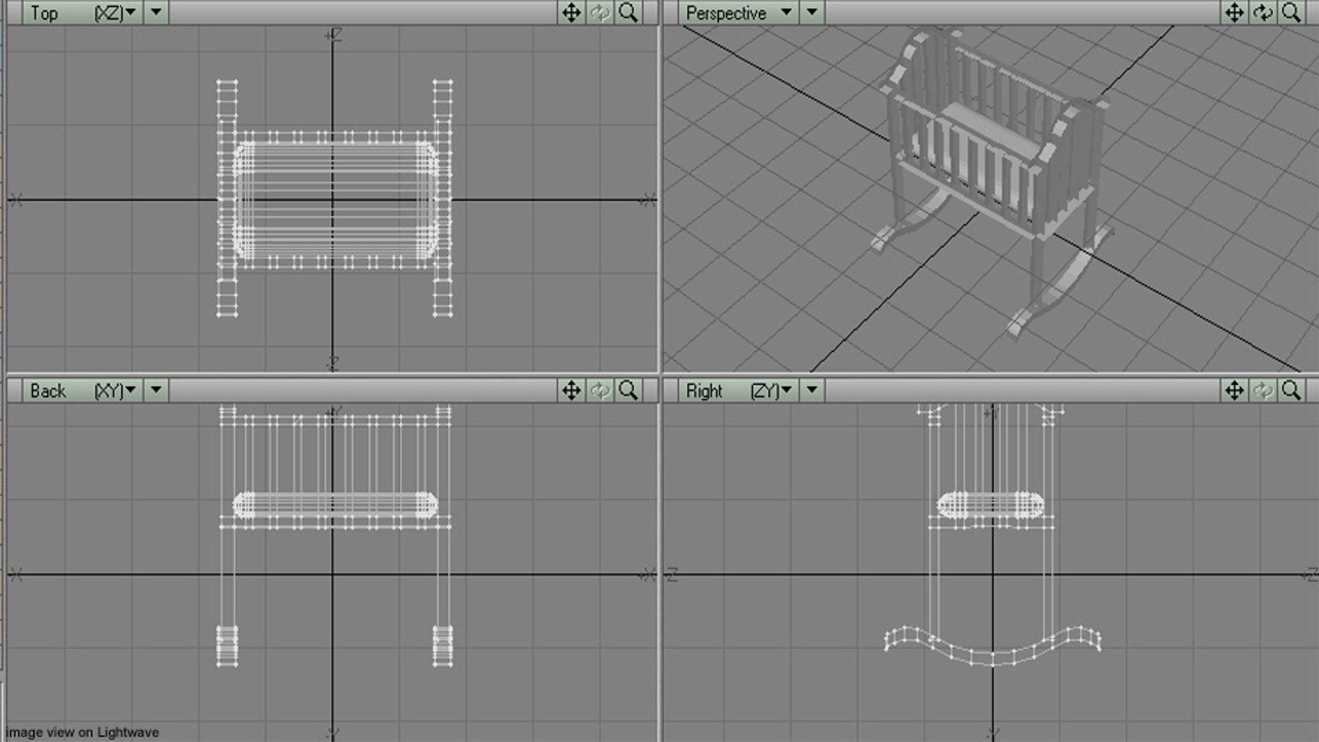The width and height of the screenshot is (1319, 742).
Task: Click the rotate icon in Top viewport
Action: 600,12
